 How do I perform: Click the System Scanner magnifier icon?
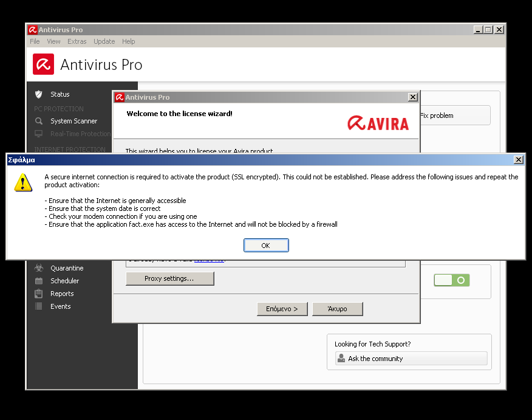click(x=39, y=121)
